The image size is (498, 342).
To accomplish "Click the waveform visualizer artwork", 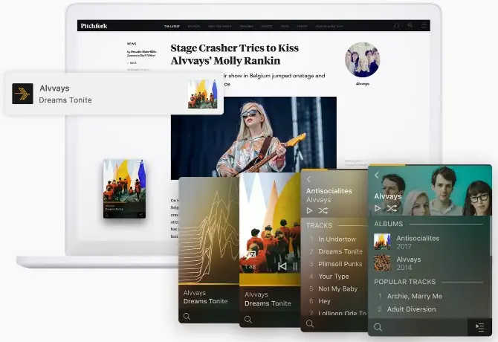I will [x=209, y=230].
